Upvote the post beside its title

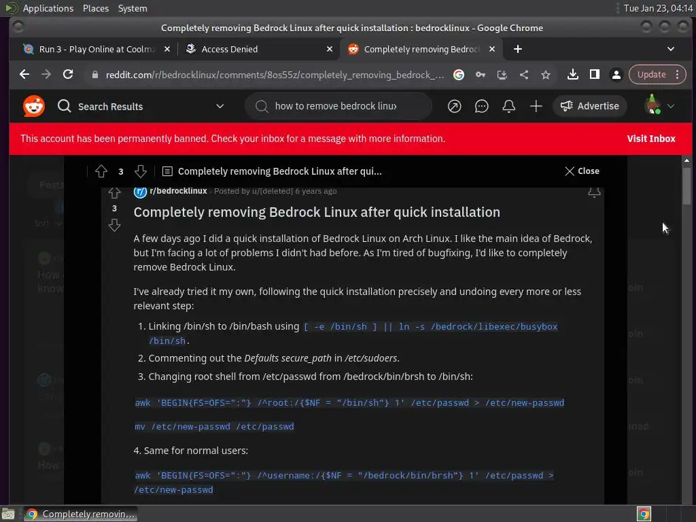114,192
